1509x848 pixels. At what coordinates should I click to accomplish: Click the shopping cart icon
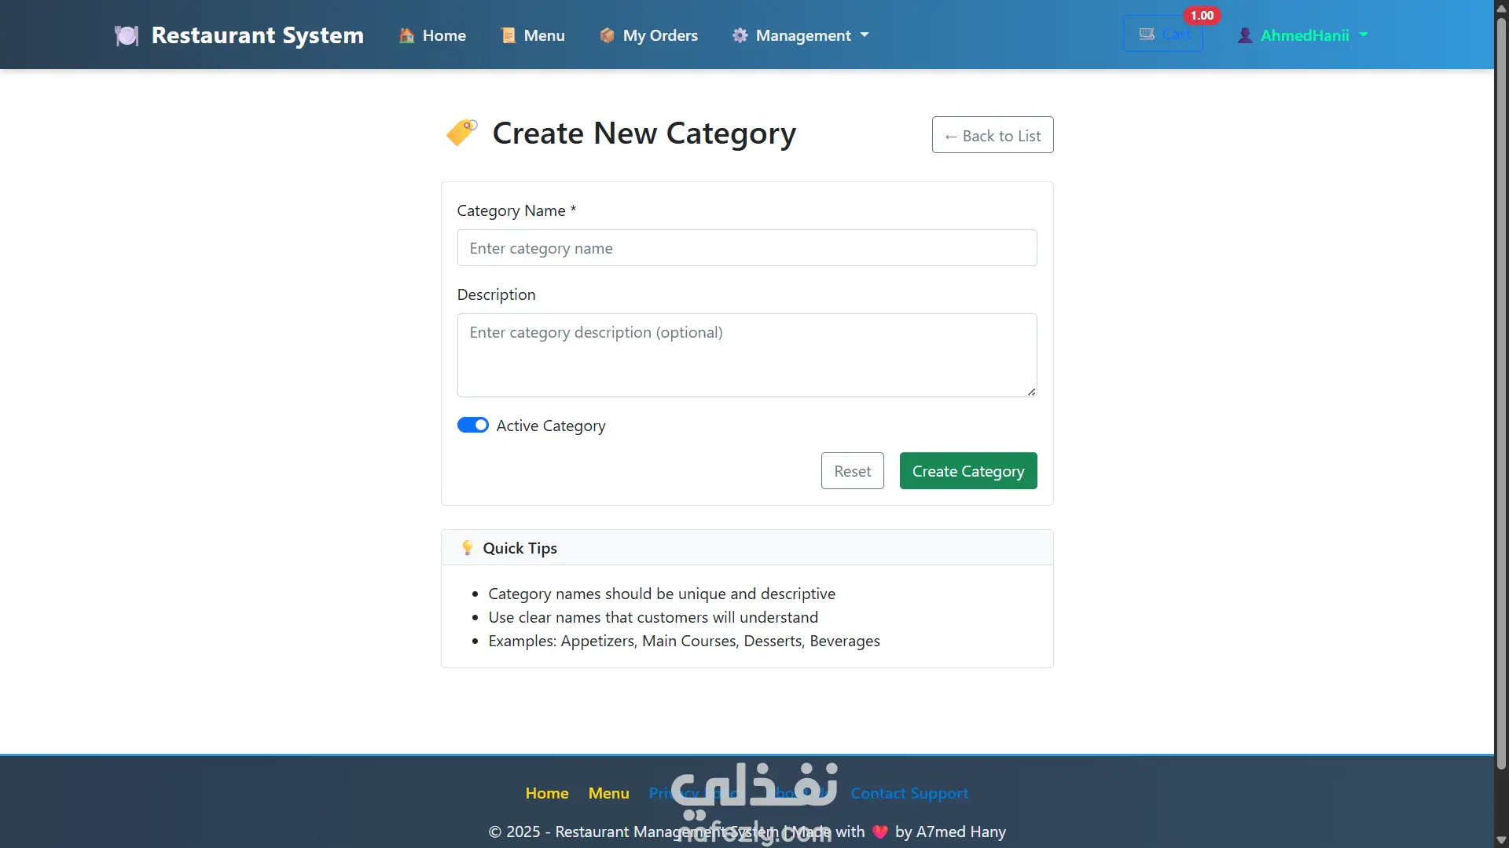coord(1147,35)
